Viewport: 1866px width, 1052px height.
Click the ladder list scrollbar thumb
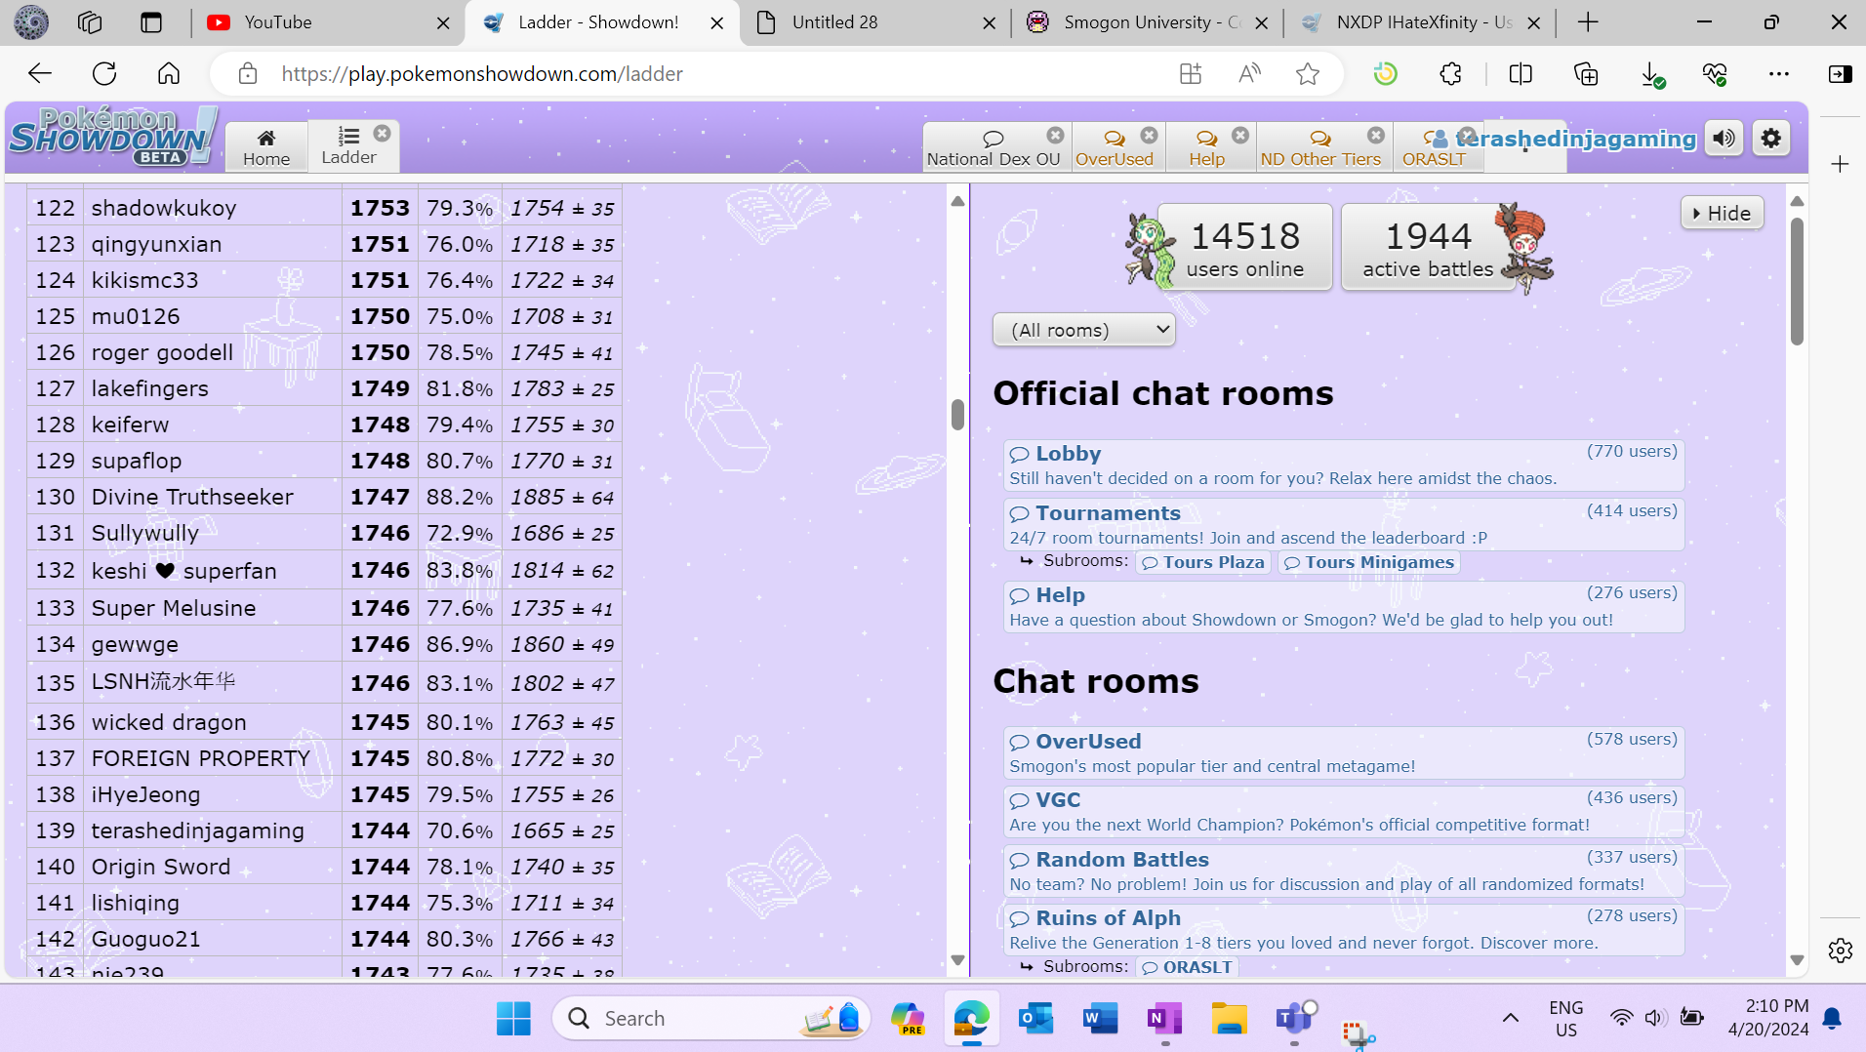coord(957,415)
